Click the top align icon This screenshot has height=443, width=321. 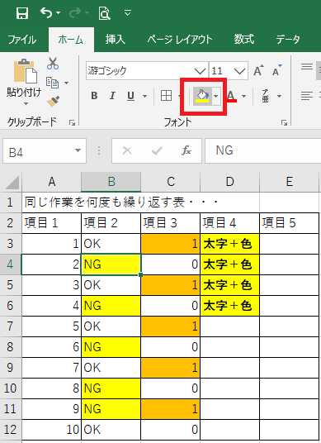click(307, 67)
